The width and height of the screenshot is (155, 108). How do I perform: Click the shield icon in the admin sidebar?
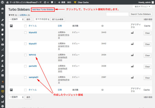click(x=2, y=13)
